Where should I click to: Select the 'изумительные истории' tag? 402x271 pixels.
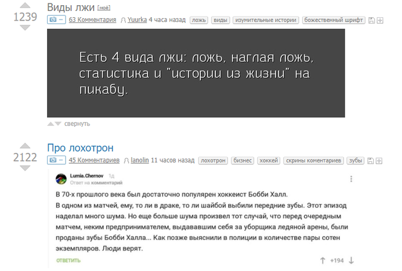(265, 20)
